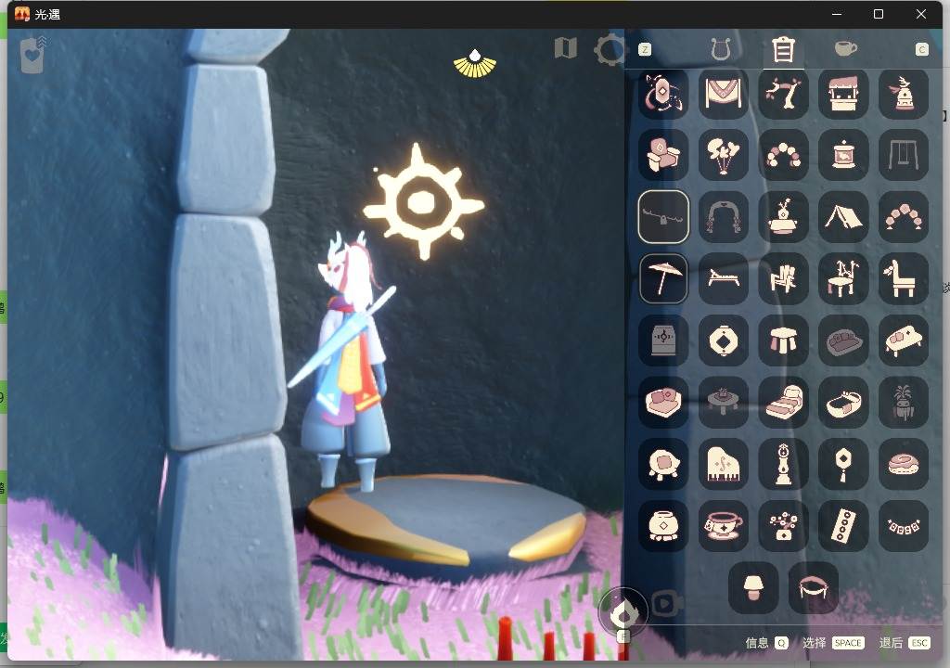Viewport: 950px width, 668px height.
Task: Select the canopy hammock prop
Action: [x=814, y=587]
